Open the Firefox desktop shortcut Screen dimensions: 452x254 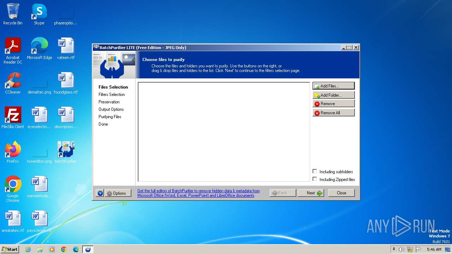point(13,152)
